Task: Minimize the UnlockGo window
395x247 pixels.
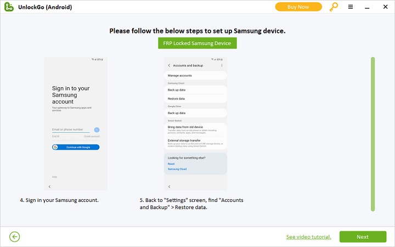Action: [367, 7]
